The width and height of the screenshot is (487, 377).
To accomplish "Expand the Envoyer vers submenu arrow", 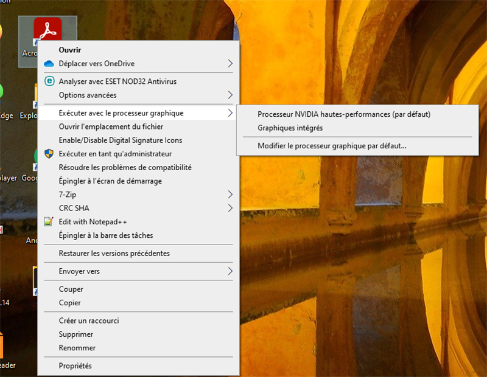I will tap(229, 271).
